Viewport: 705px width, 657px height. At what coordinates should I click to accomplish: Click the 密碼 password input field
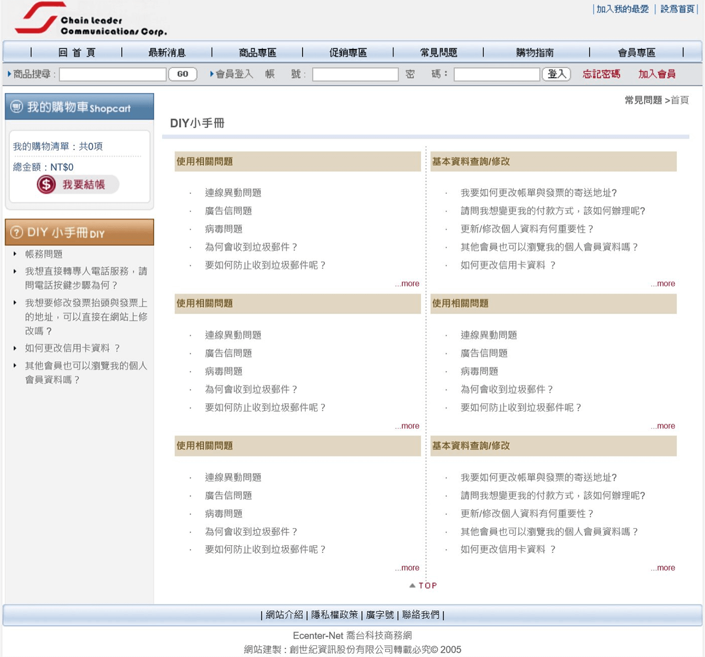[x=496, y=74]
